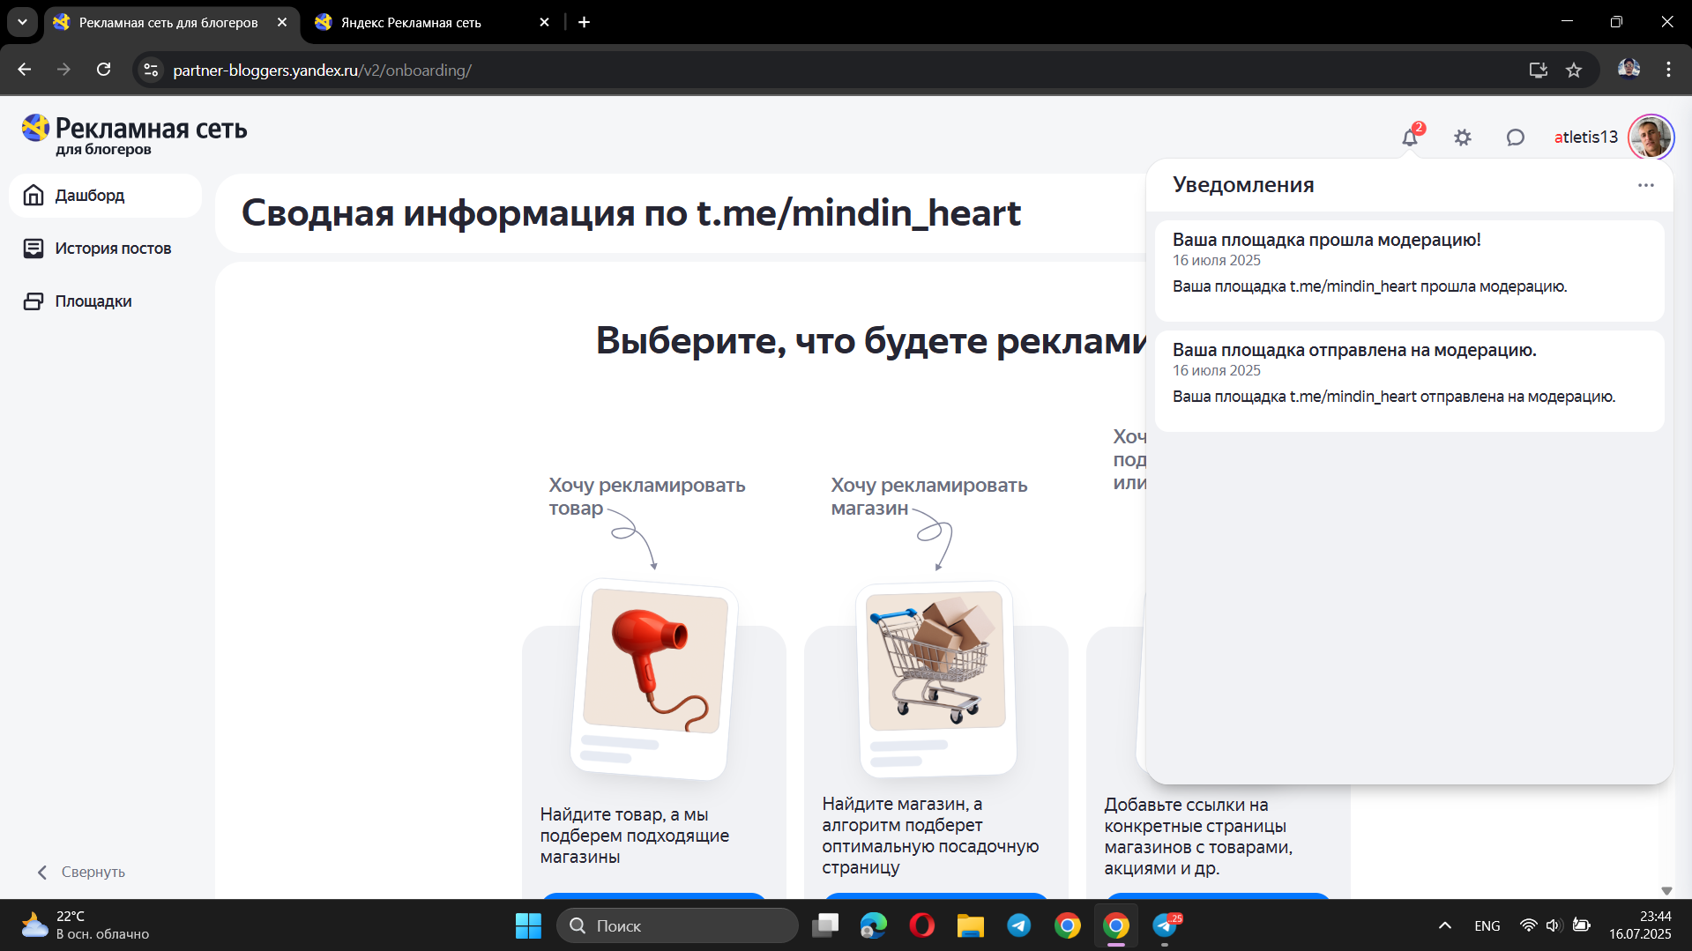
Task: Collapse sidebar with Свернуть
Action: (81, 872)
